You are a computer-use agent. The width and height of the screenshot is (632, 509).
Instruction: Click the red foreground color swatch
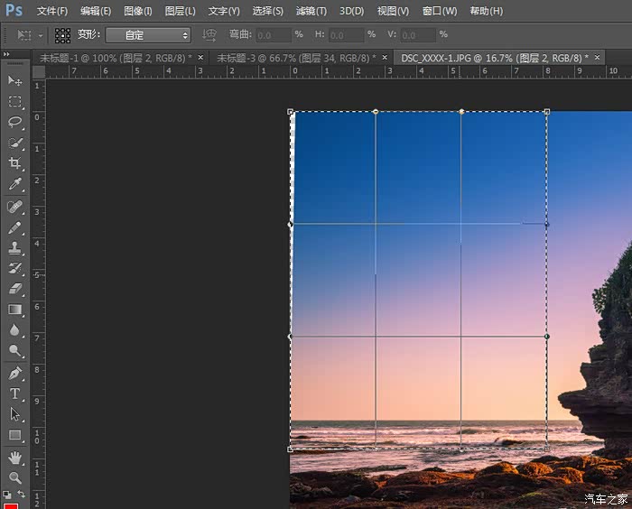[11, 504]
